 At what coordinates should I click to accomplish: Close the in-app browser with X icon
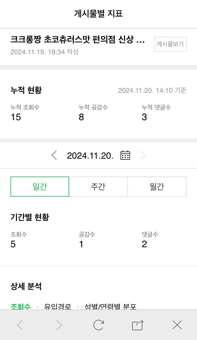click(x=177, y=325)
